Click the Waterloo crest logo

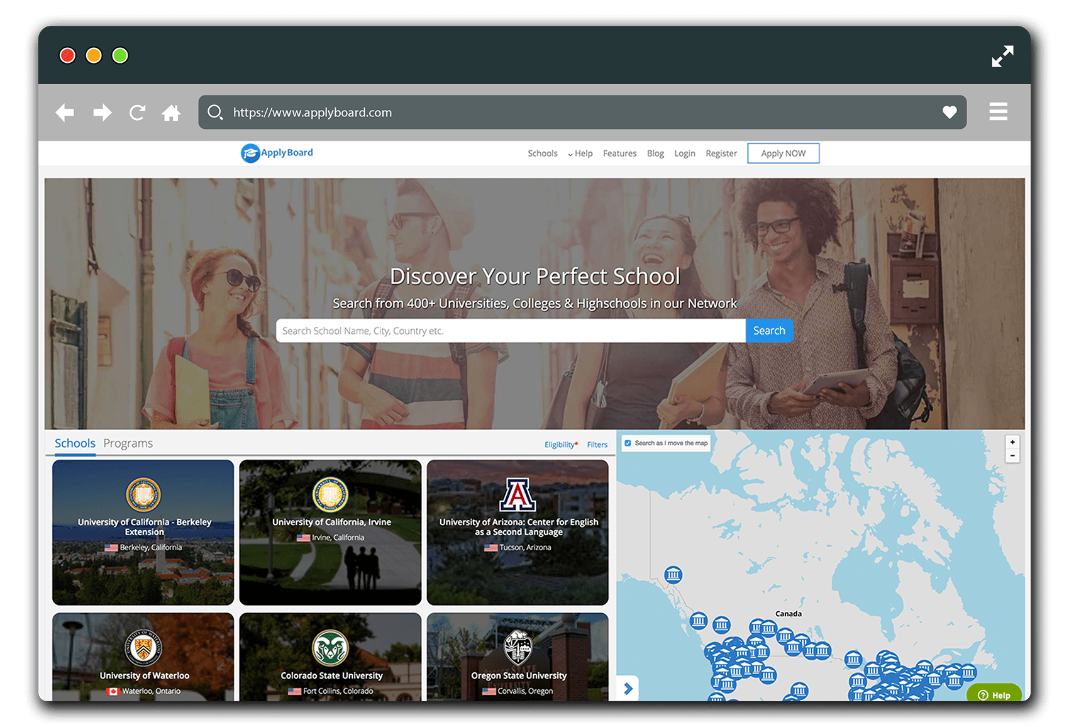tap(143, 648)
